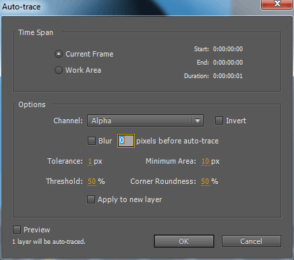This screenshot has width=294, height=260.
Task: Open the Channel dropdown set to Alpha
Action: pyautogui.click(x=145, y=121)
